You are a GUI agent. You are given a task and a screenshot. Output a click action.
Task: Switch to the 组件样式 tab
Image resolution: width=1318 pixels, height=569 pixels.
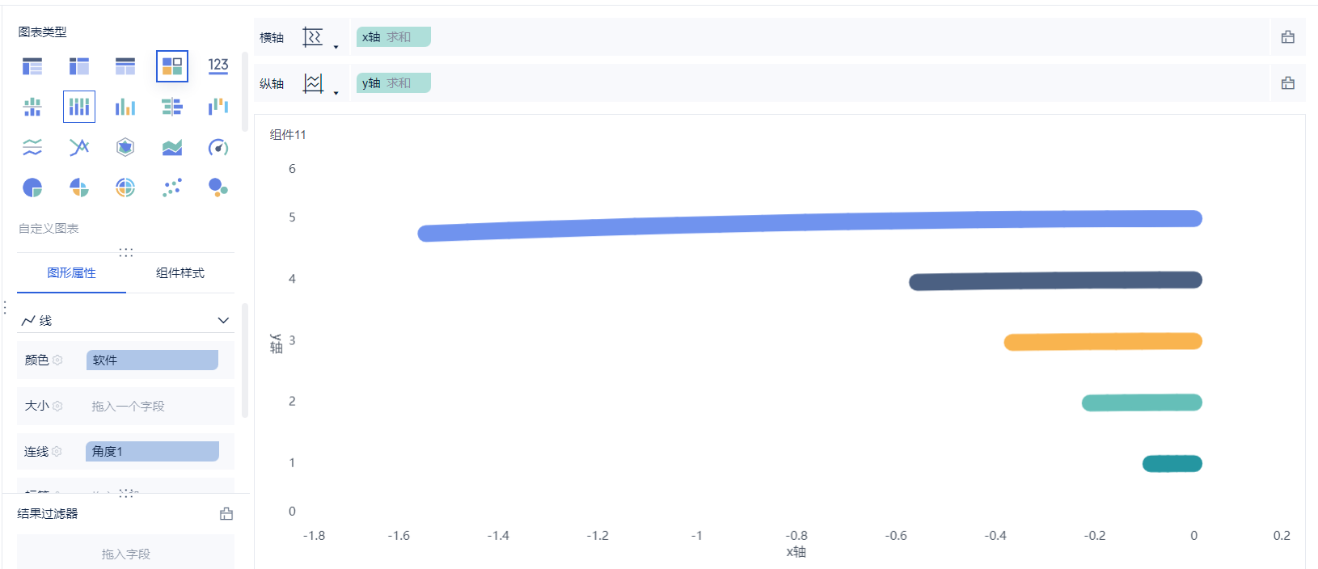point(180,273)
